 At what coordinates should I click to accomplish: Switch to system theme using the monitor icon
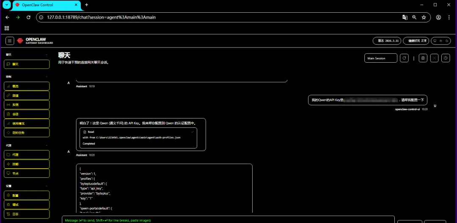(435, 41)
